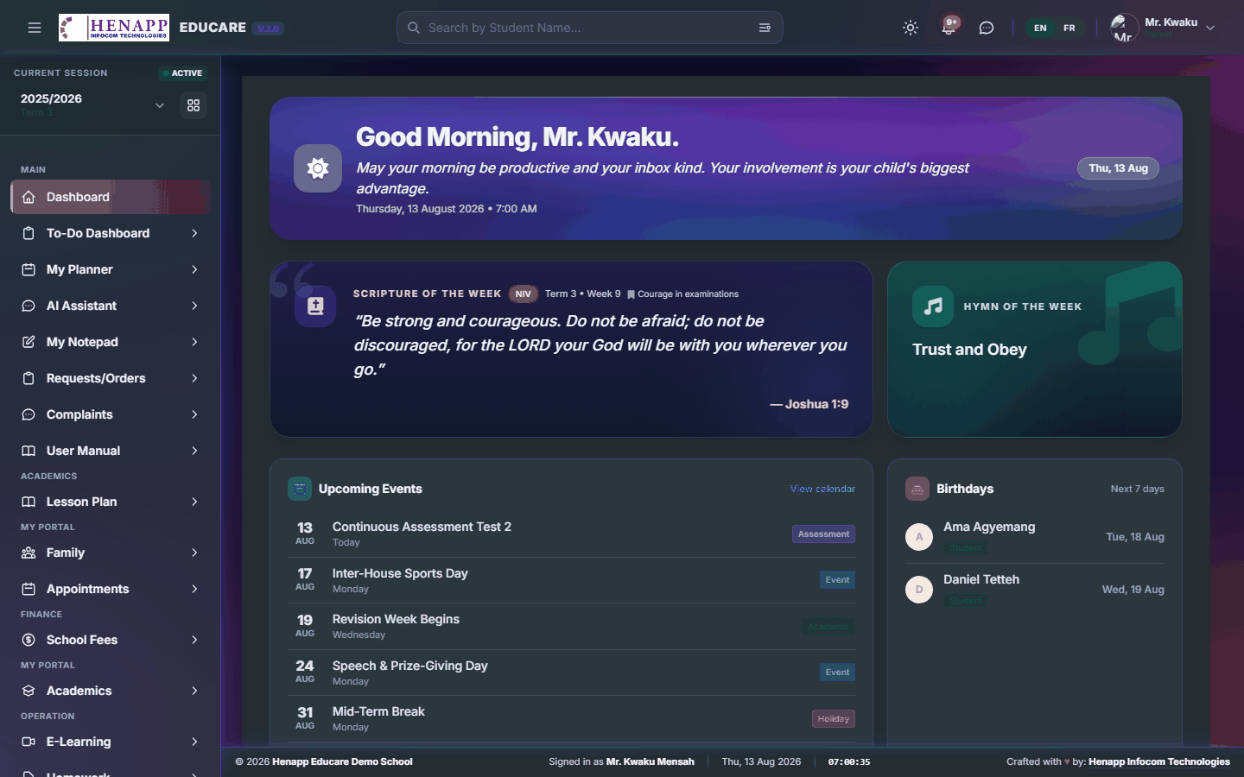
Task: Open the 2025/2026 session dropdown
Action: pos(92,104)
